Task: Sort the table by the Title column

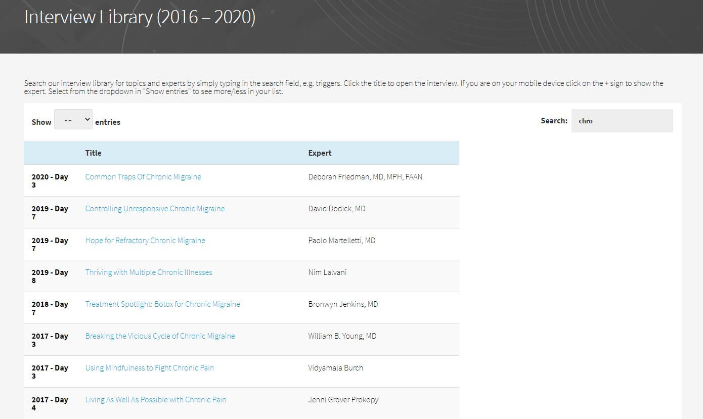Action: point(93,153)
